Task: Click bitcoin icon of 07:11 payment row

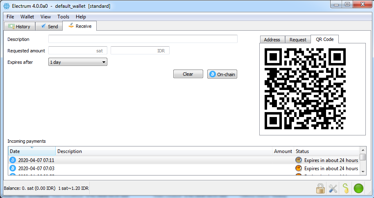Action: coord(13,160)
